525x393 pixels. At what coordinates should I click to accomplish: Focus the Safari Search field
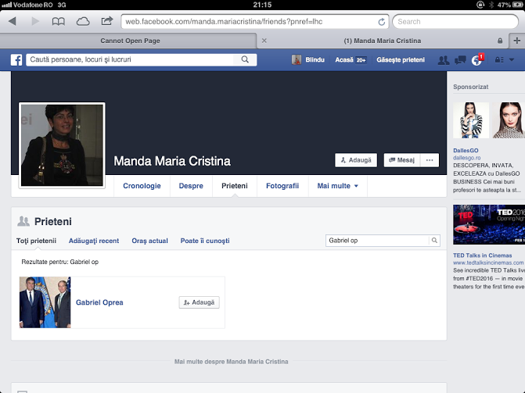coord(455,22)
